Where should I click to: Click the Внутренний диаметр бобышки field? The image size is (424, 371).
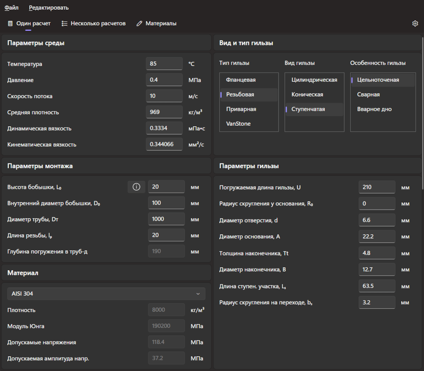coord(166,203)
